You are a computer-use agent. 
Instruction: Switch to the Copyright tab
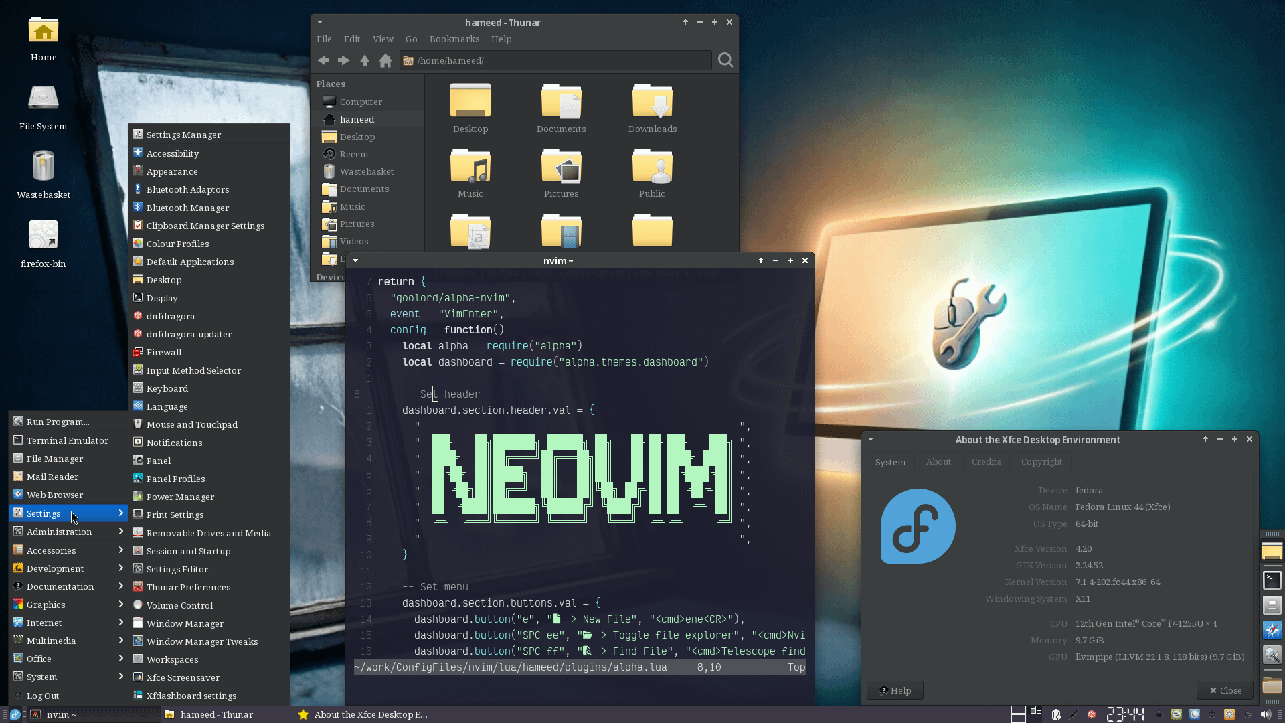1041,462
